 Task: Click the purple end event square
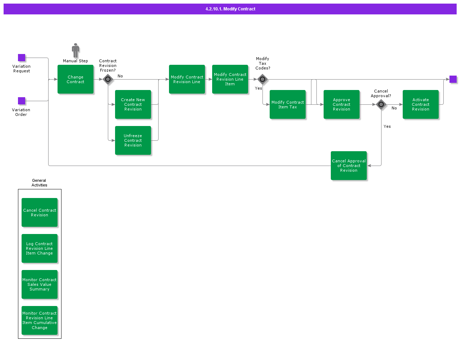(x=453, y=79)
